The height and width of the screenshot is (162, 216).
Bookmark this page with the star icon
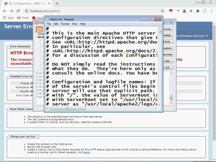tap(162, 11)
